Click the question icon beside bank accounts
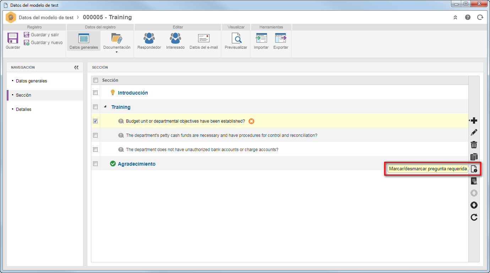 click(x=121, y=150)
